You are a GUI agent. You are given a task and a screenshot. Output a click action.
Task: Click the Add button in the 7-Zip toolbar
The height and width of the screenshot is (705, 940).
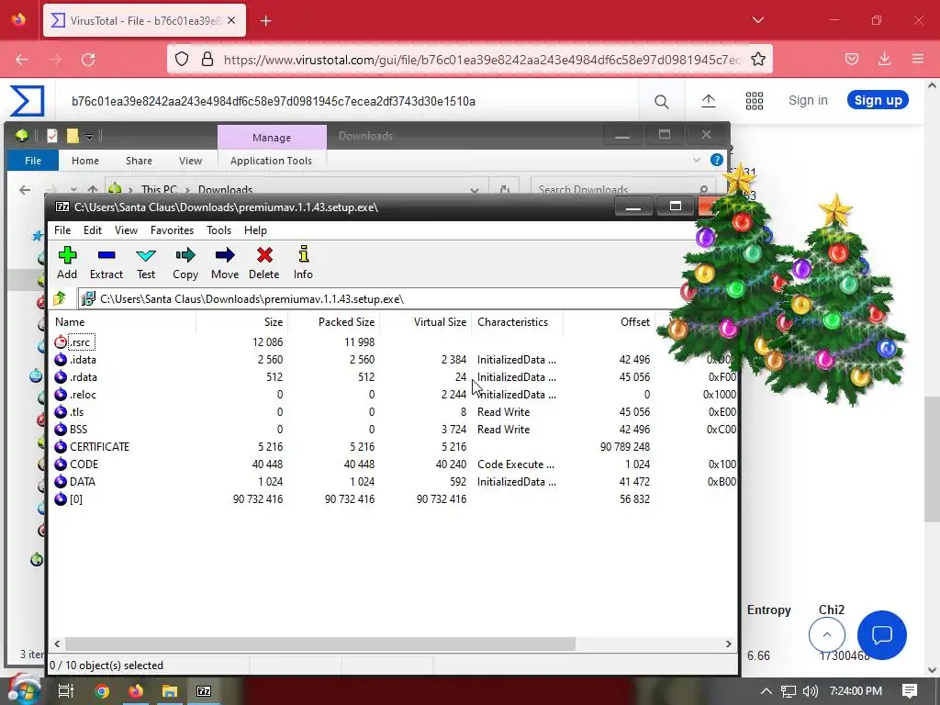tap(67, 263)
